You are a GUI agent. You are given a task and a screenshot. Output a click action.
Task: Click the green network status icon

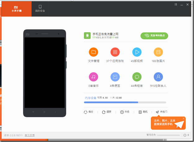tap(87, 36)
